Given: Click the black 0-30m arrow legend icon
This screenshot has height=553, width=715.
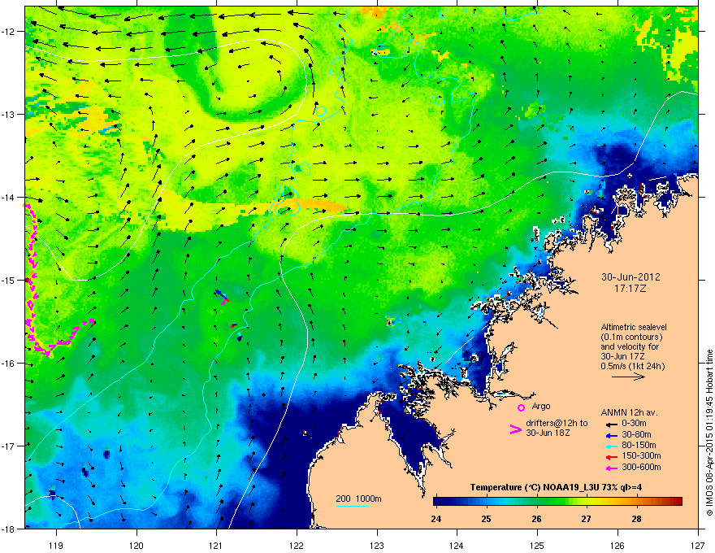Looking at the screenshot, I should pos(611,424).
